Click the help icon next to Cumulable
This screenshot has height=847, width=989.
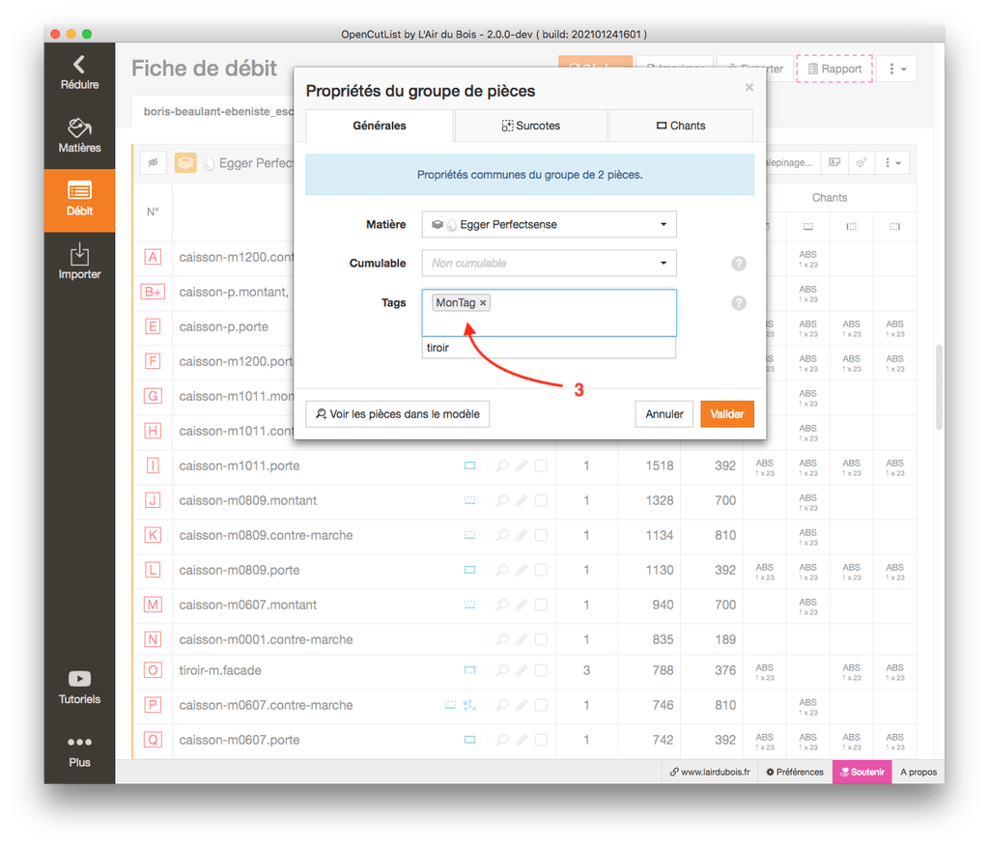point(739,264)
